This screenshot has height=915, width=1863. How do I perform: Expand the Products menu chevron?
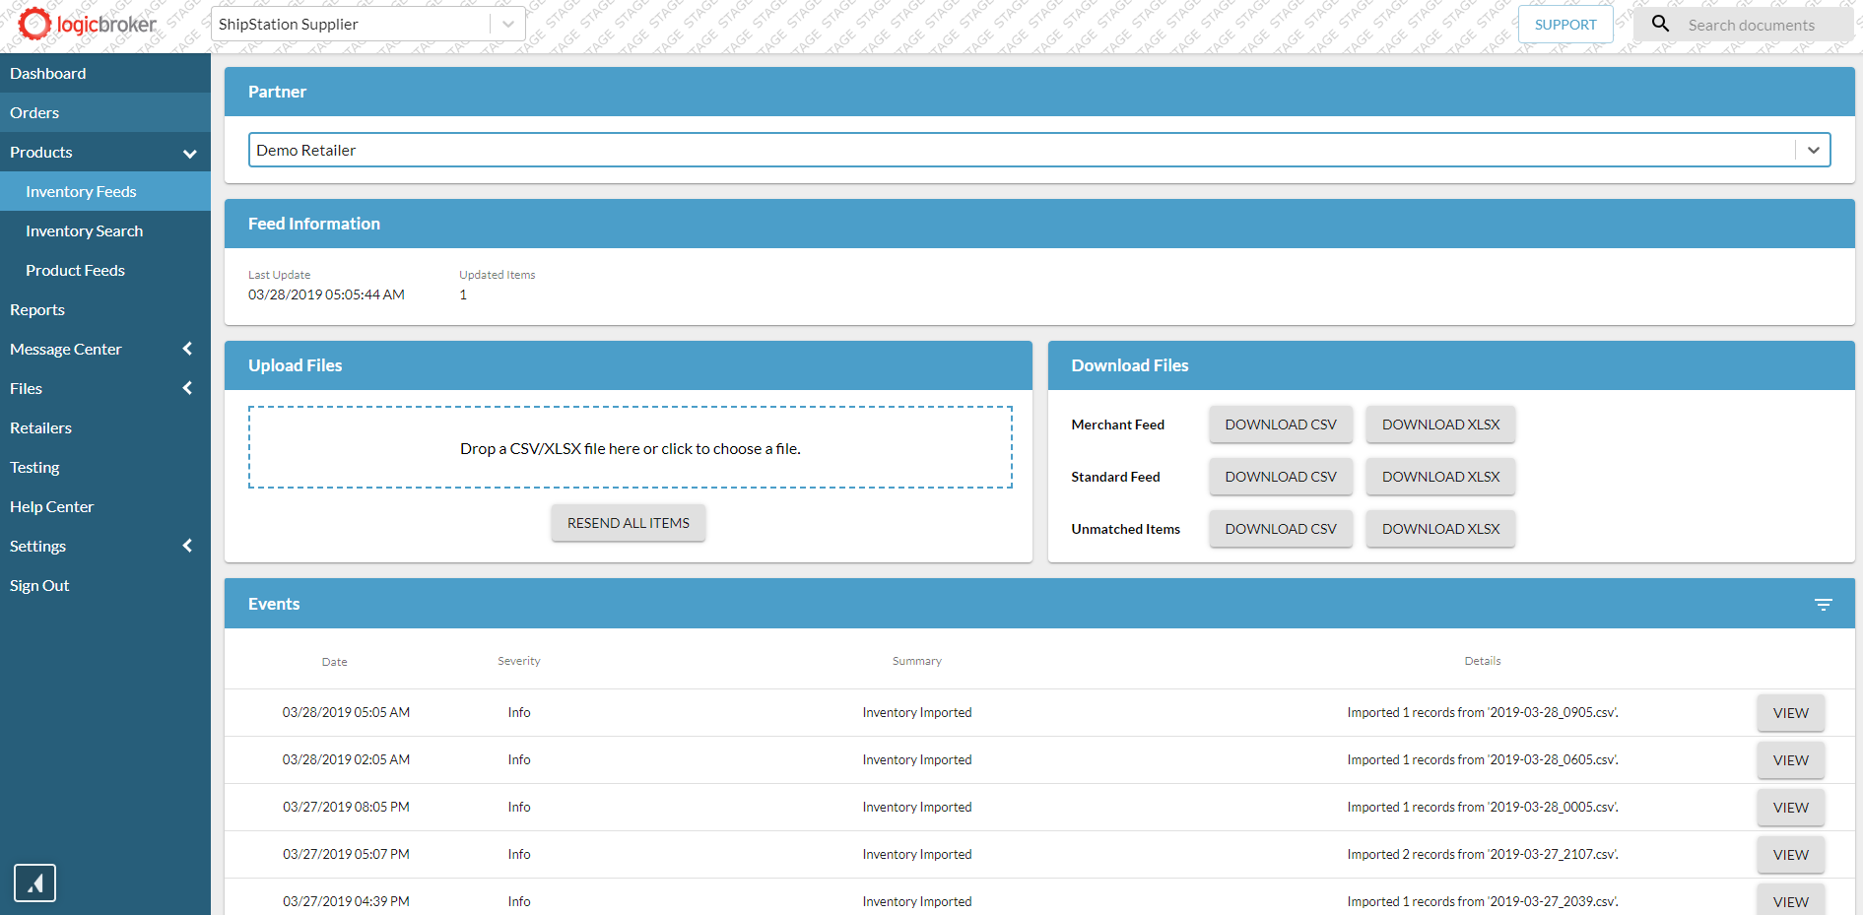tap(189, 153)
